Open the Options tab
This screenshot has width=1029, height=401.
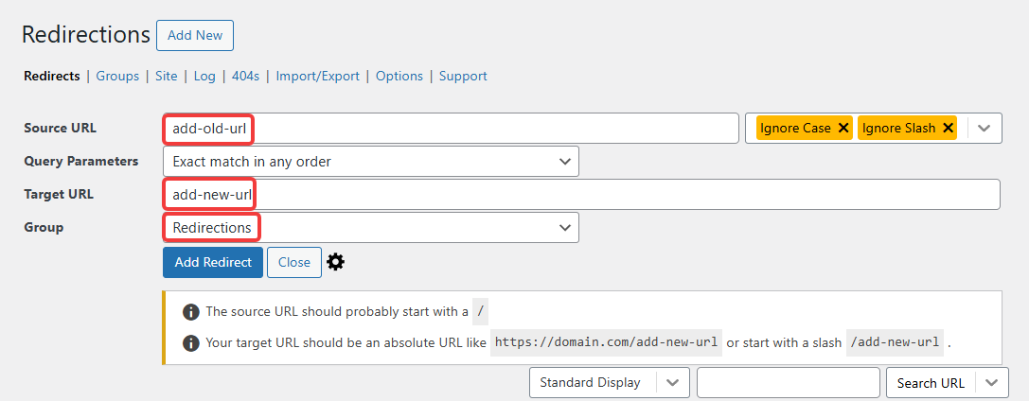tap(399, 76)
